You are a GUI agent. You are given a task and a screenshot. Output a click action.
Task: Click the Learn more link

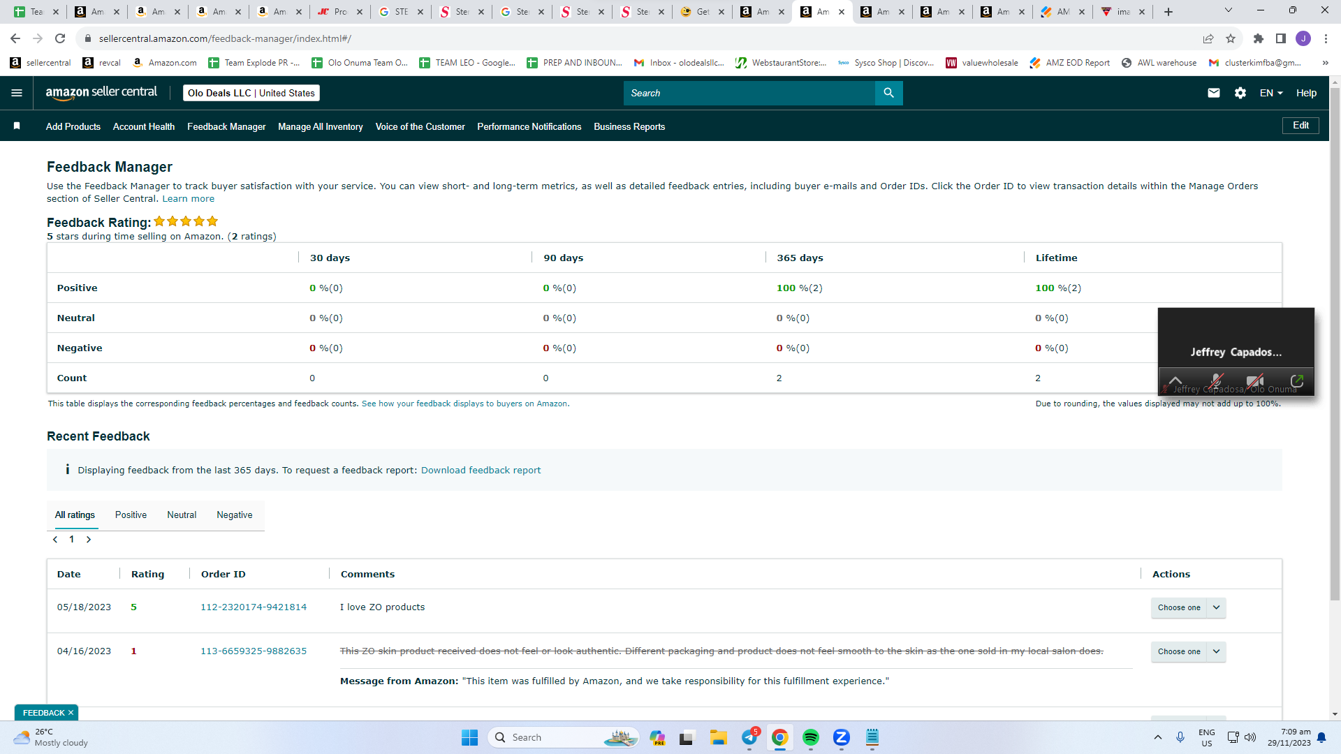pos(189,199)
